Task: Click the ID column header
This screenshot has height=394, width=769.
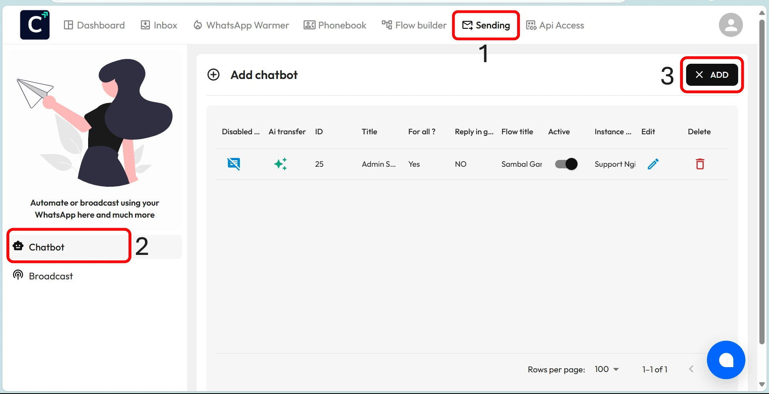Action: 319,131
